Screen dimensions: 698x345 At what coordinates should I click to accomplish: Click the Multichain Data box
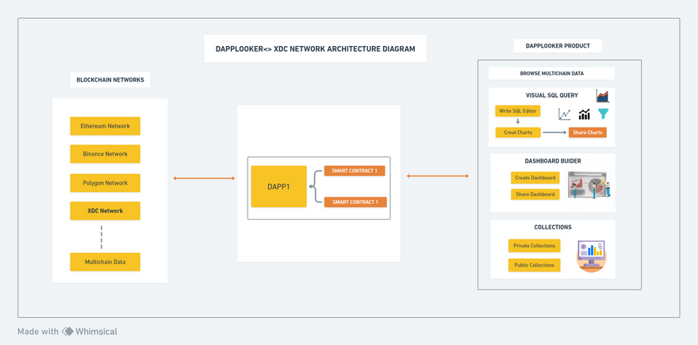pyautogui.click(x=105, y=262)
